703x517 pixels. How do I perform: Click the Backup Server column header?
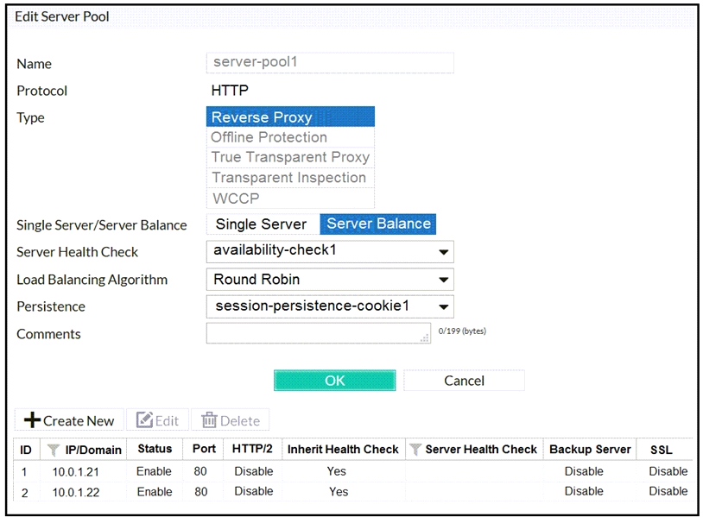pos(590,450)
